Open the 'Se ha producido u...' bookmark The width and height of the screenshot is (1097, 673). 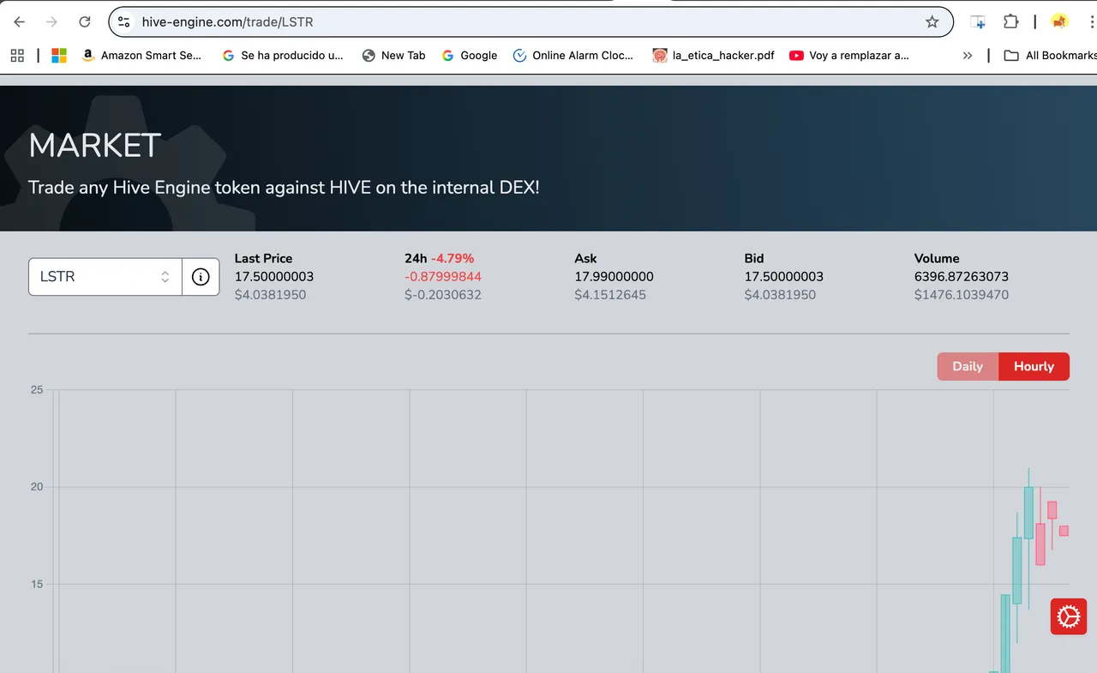pyautogui.click(x=283, y=56)
